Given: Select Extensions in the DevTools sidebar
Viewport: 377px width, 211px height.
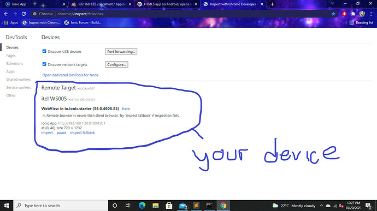Looking at the screenshot, I should (x=15, y=63).
